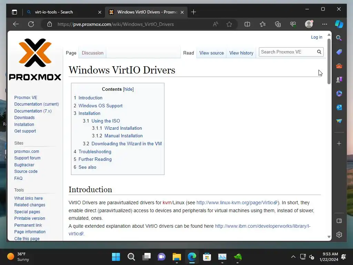Open the Discussion tab
This screenshot has width=353, height=265.
(92, 53)
